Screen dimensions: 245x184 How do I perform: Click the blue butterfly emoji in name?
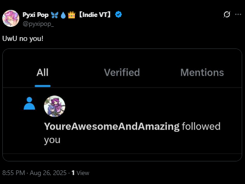point(55,15)
